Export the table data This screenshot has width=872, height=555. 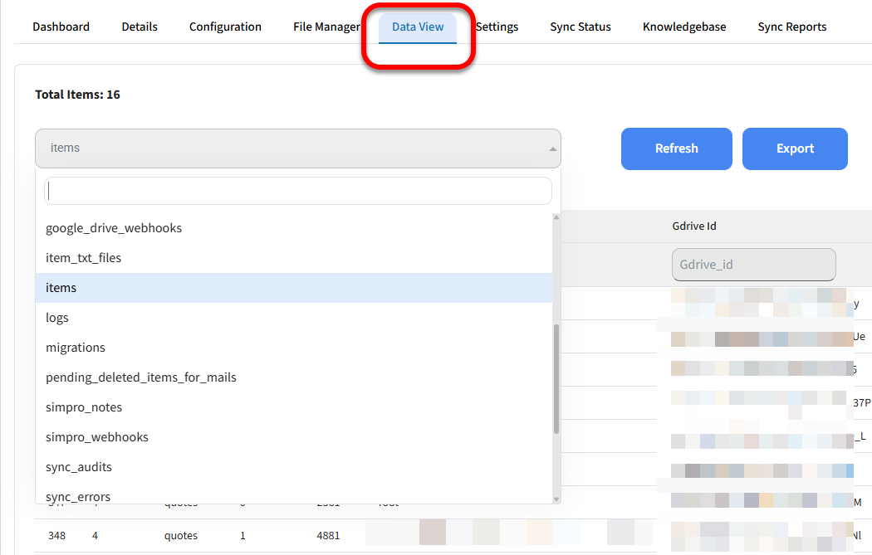click(795, 148)
